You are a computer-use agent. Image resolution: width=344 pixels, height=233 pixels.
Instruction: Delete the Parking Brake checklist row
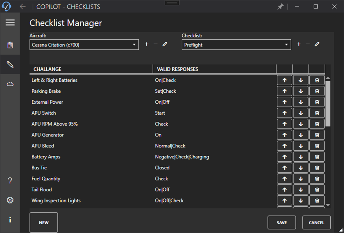(317, 91)
